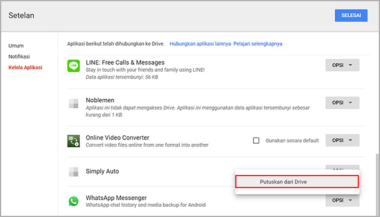Image resolution: width=380 pixels, height=217 pixels.
Task: Open OPSI dropdown for LINE
Action: click(342, 65)
